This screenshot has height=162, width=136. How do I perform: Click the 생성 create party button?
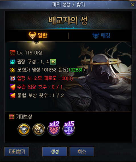[x=55, y=151]
